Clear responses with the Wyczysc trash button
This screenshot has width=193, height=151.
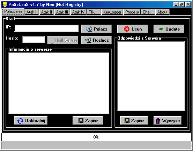168,120
